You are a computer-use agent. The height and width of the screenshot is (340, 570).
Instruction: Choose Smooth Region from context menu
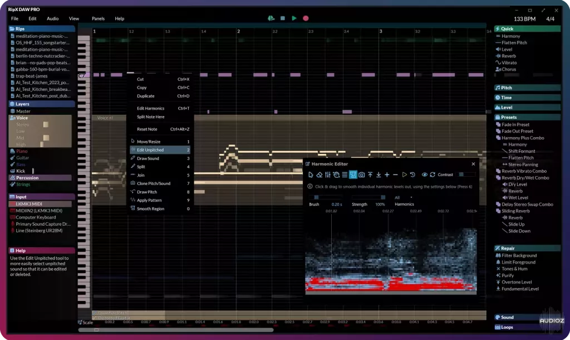tap(160, 209)
